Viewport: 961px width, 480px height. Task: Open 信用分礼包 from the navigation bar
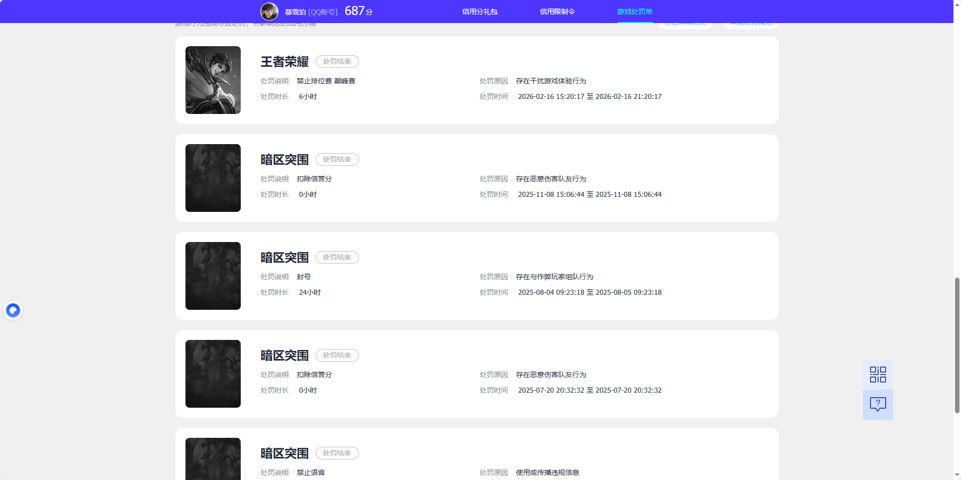[x=479, y=11]
